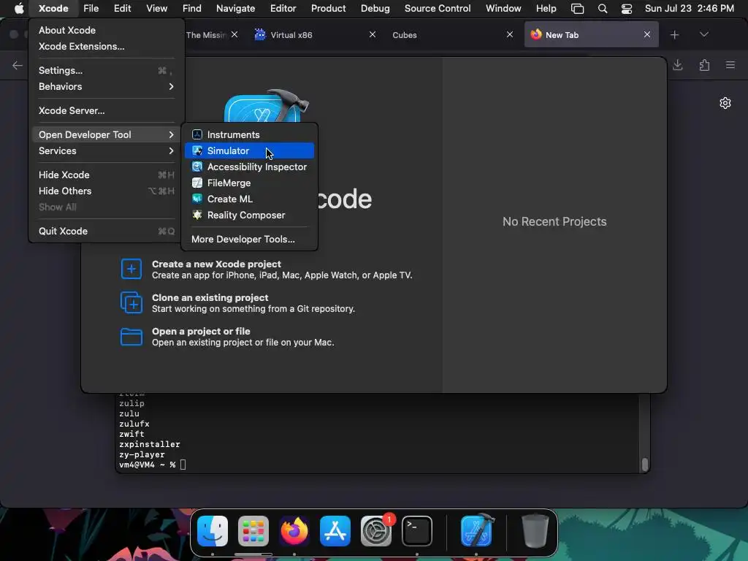Click Create a new Xcode project plus icon
The height and width of the screenshot is (561, 748).
[131, 269]
